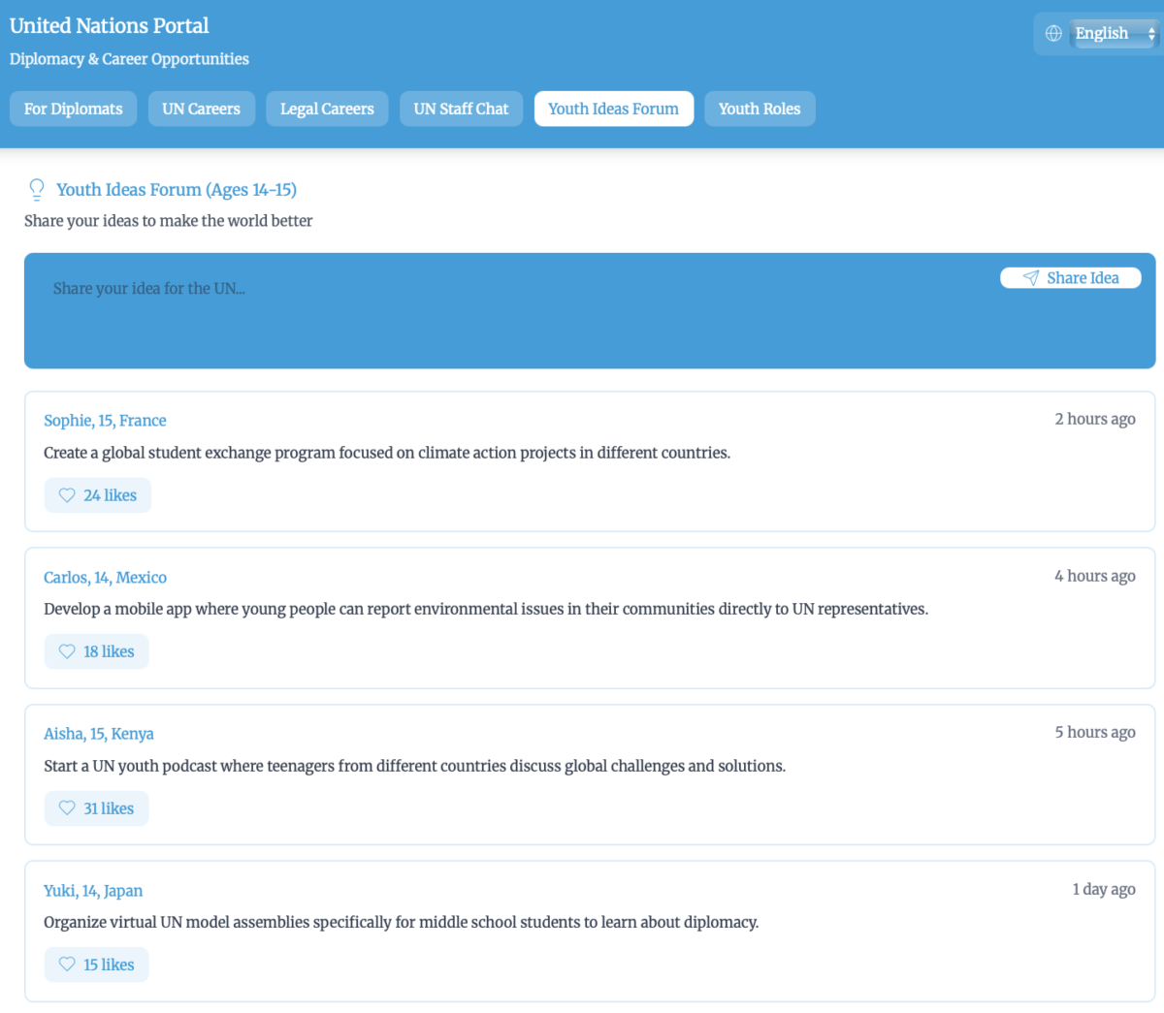Switch to the Youth Roles tab
This screenshot has height=1013, width=1164.
tap(760, 109)
